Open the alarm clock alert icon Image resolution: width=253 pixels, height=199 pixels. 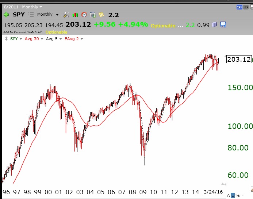84,15
